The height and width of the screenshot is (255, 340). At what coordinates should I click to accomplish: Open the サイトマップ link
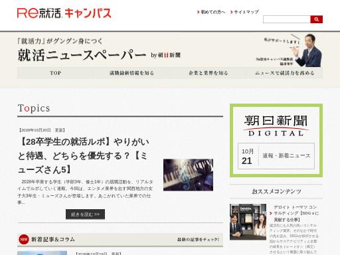tap(246, 12)
